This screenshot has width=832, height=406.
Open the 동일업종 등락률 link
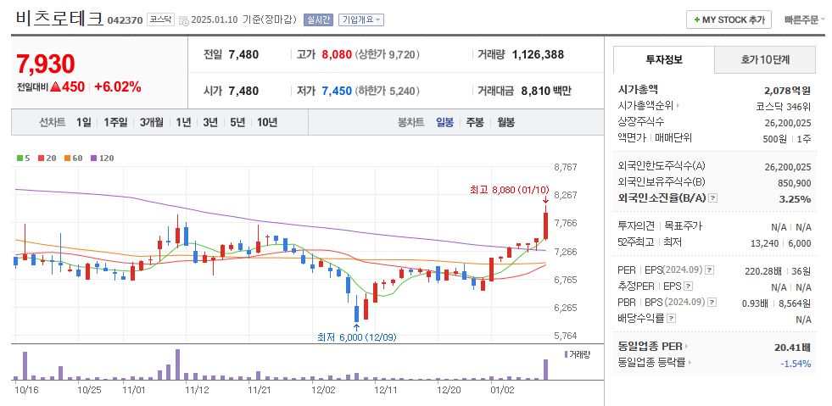(652, 363)
